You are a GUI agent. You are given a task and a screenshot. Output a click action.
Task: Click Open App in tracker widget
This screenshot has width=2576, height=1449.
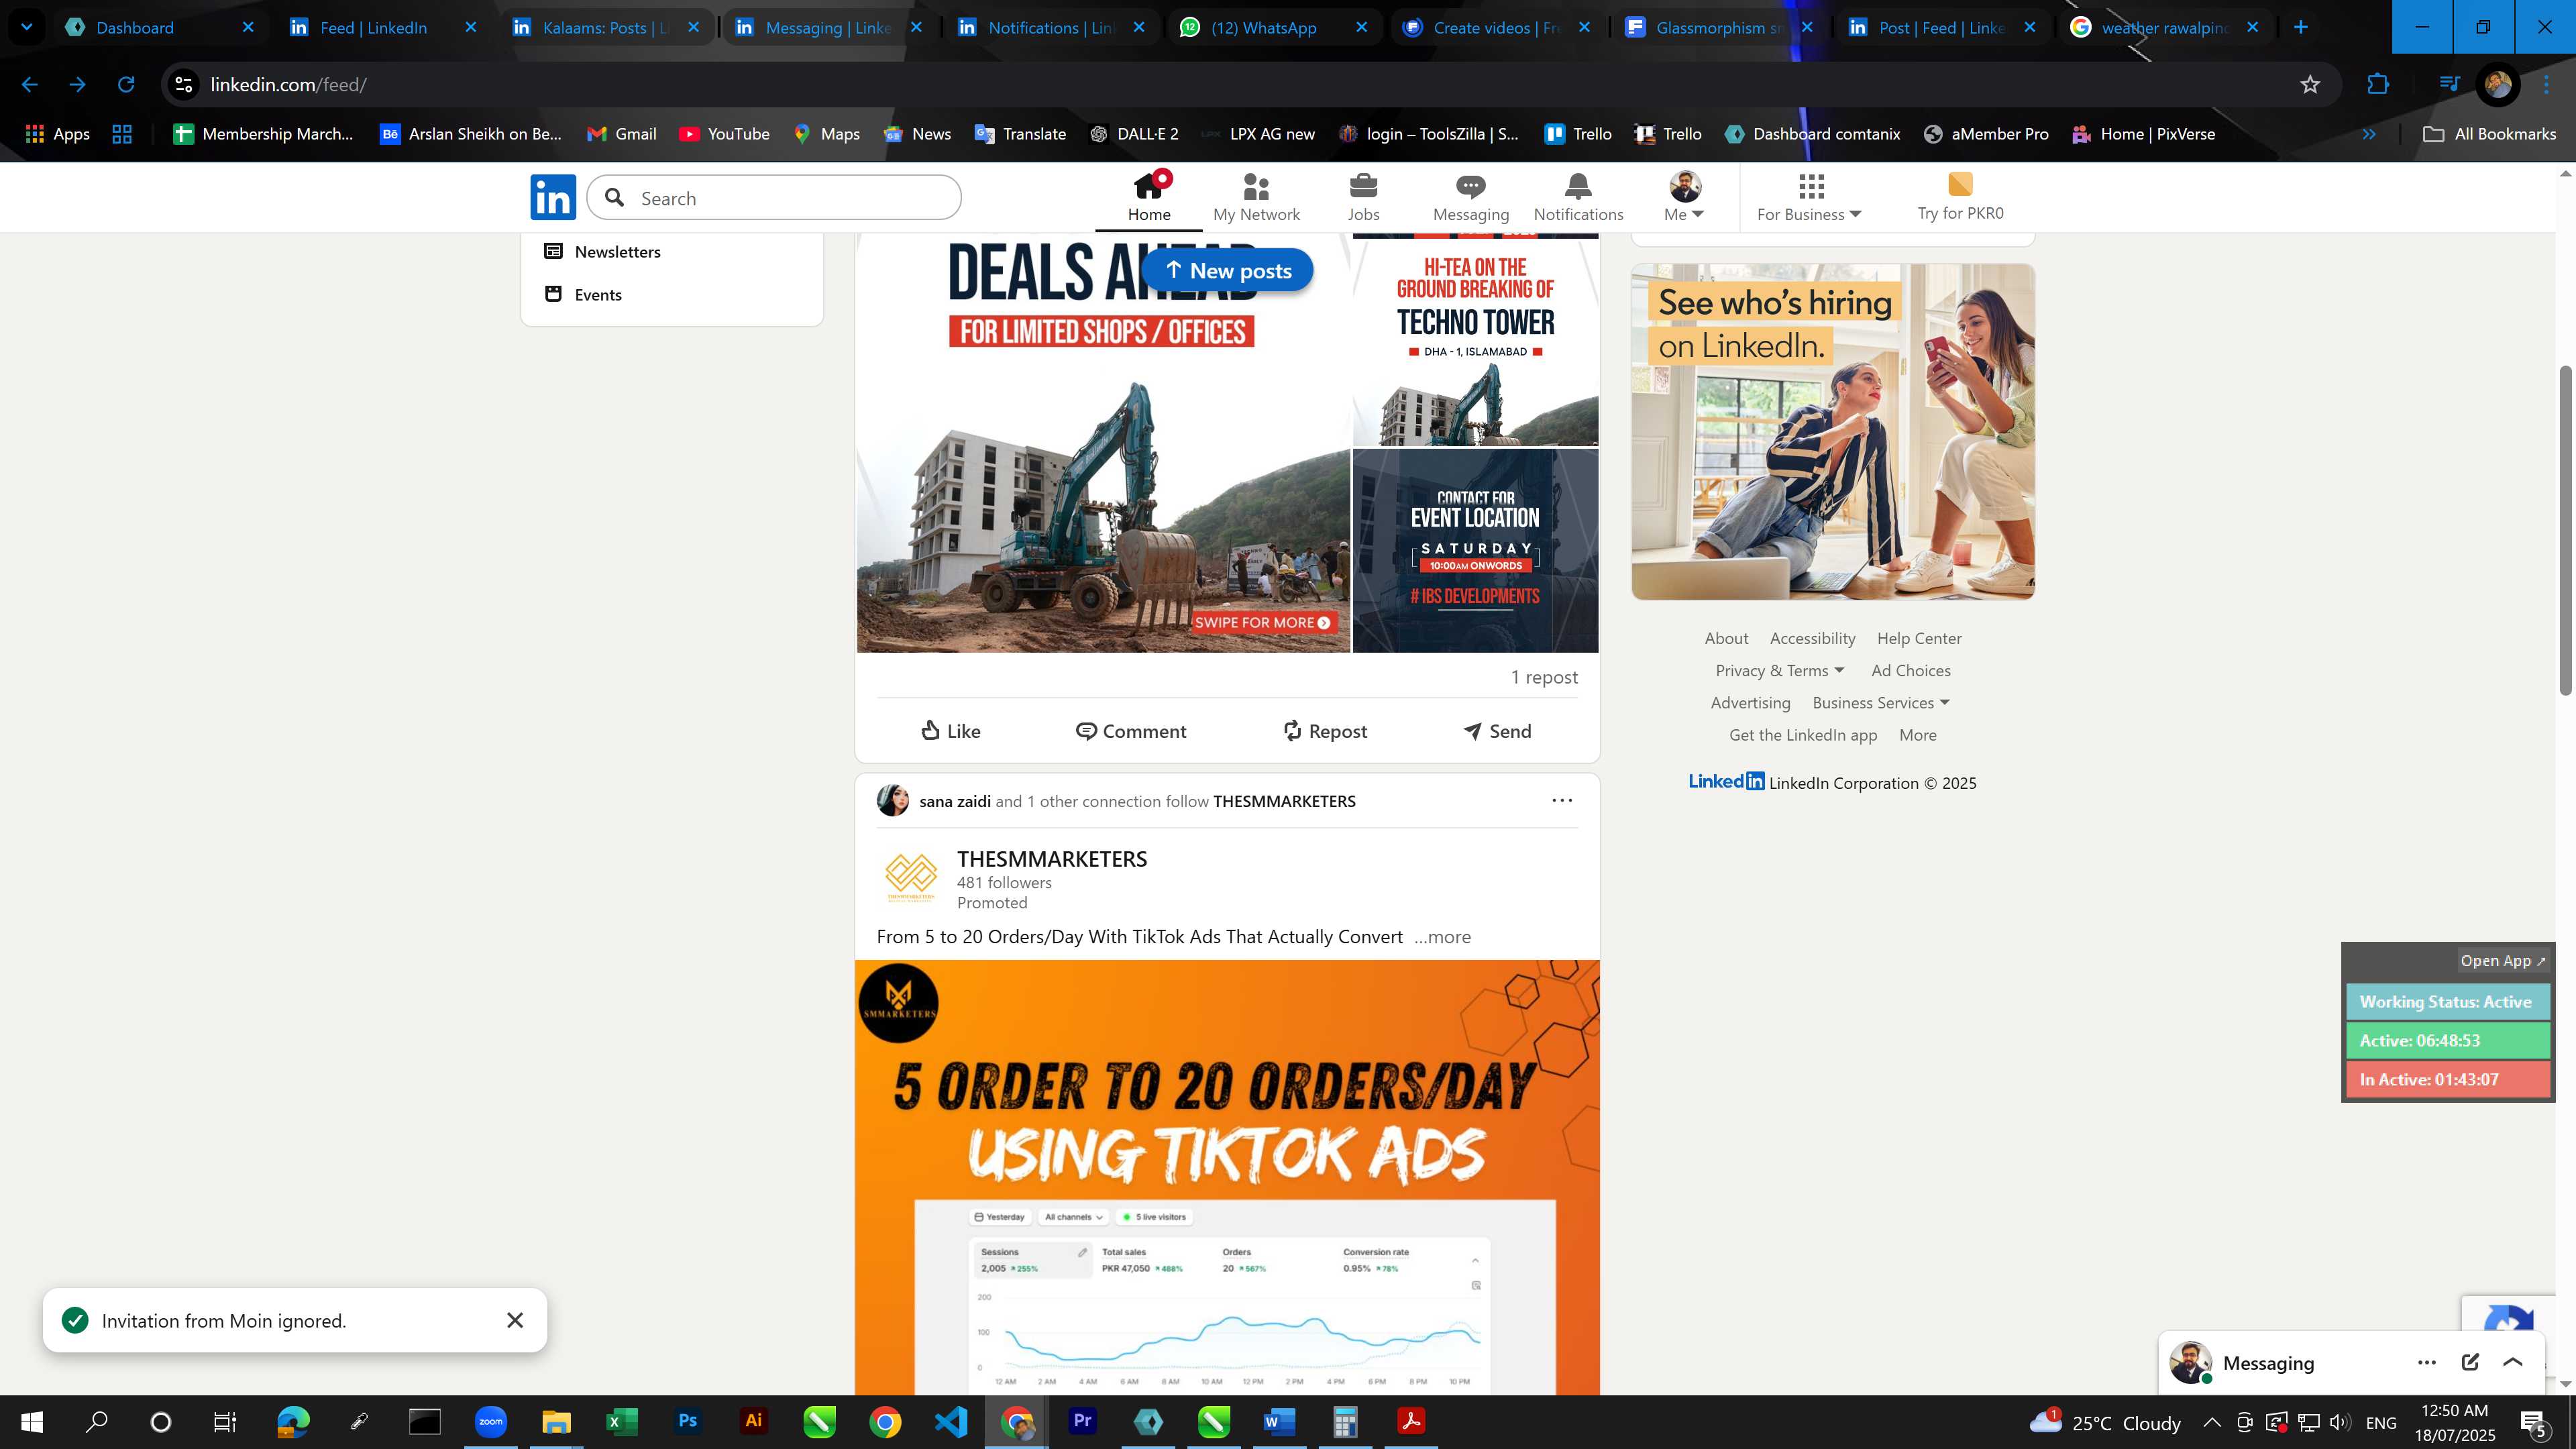(2502, 960)
